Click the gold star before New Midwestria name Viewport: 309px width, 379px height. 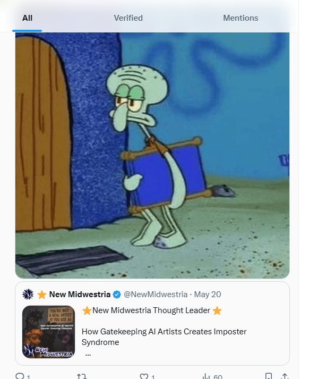coord(42,294)
